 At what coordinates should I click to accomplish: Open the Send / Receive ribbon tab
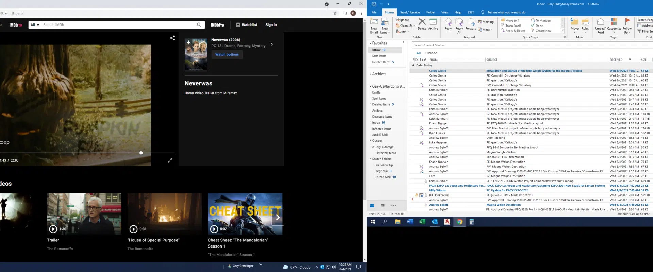tap(409, 12)
